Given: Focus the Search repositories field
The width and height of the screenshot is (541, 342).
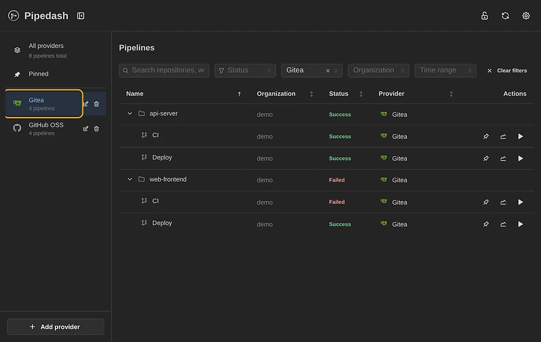Looking at the screenshot, I should click(164, 70).
